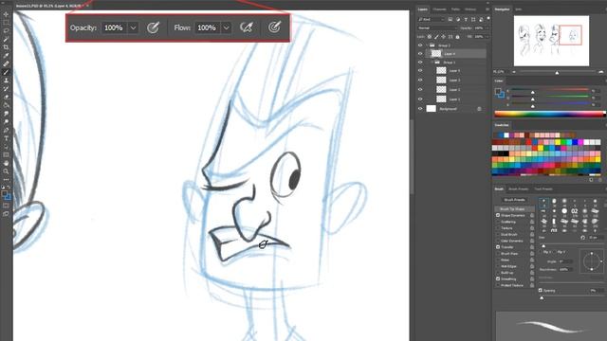
Task: Toggle Quick Mask mode icon
Action: 6,206
